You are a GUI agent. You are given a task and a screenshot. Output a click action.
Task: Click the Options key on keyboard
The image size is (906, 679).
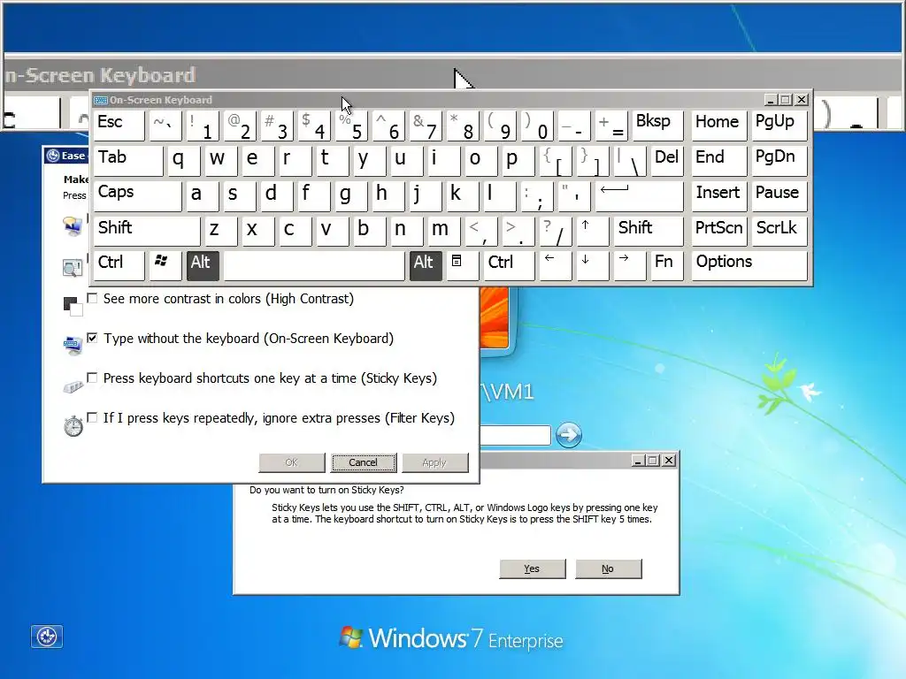[749, 265]
